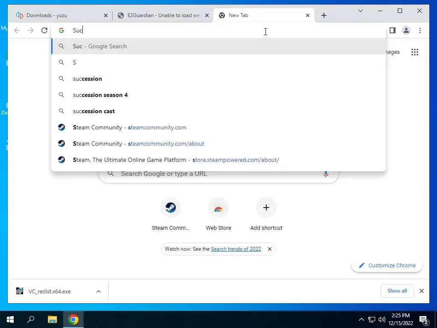Go back using the back arrow

point(17,30)
